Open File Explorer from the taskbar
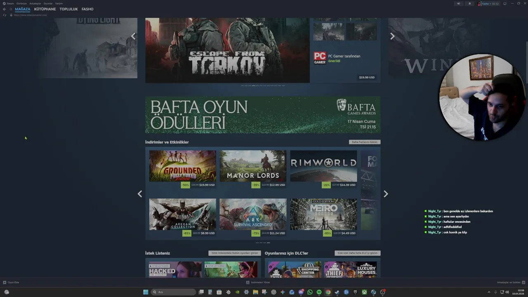 coord(255,292)
